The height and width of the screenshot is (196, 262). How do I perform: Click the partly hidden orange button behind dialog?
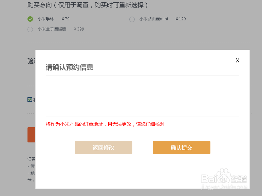pos(32,135)
